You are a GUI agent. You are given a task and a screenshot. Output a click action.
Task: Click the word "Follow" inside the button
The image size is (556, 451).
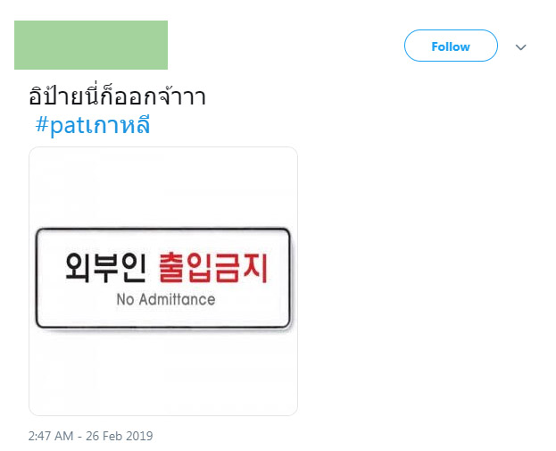(x=451, y=46)
